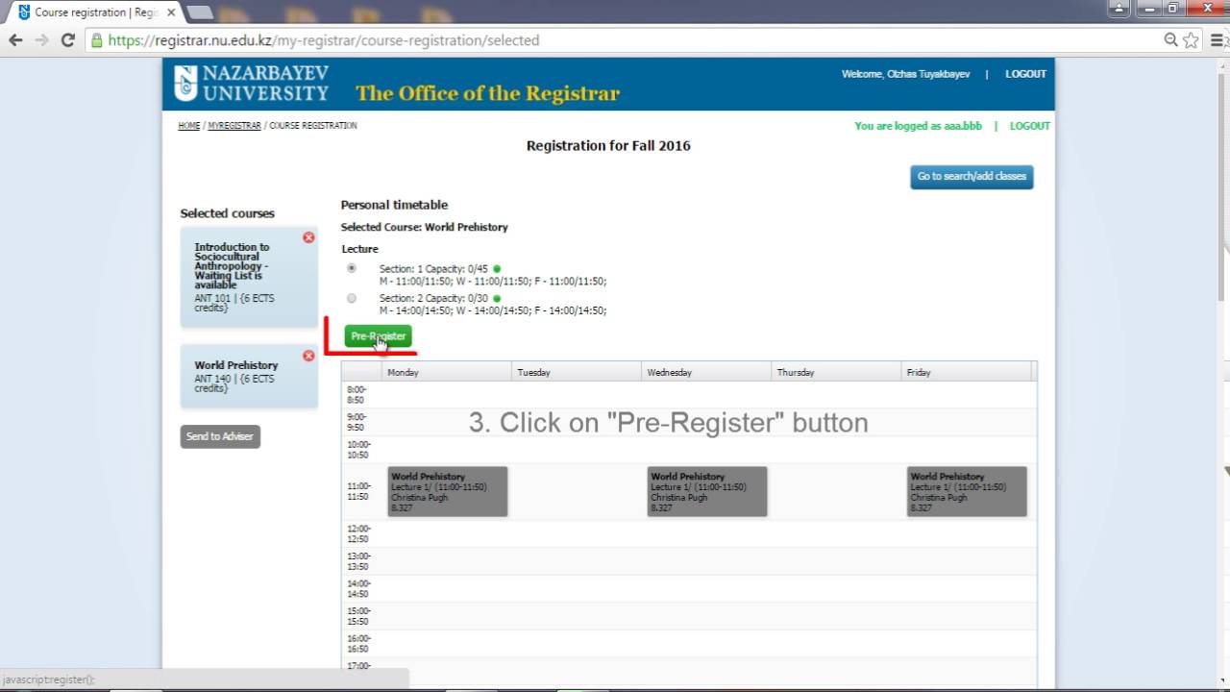Click the Tuesday column header
Screen dimensions: 1230x692
[x=577, y=372]
